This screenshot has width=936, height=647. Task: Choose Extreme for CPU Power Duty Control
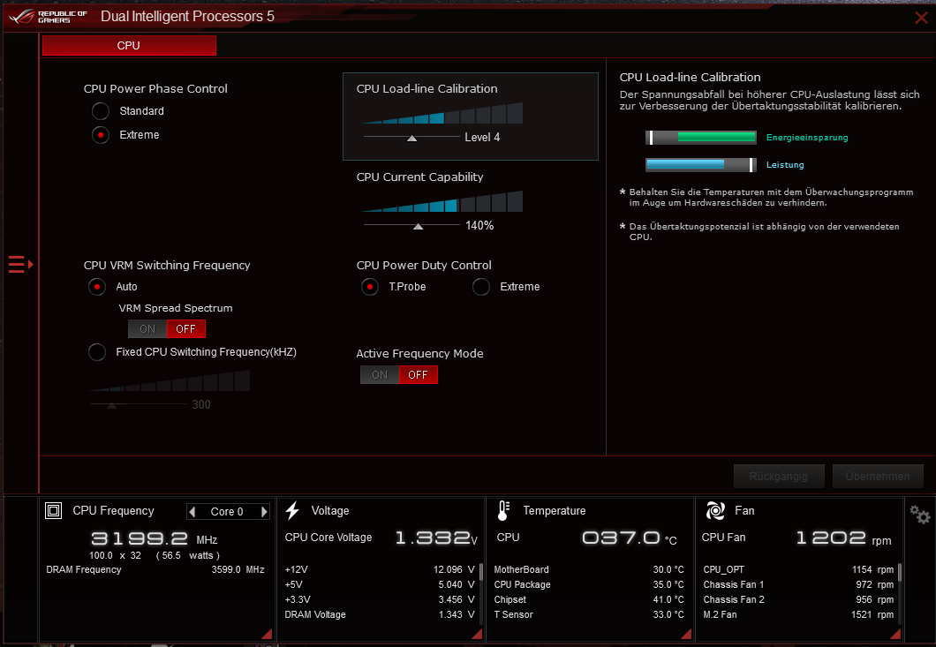pos(481,287)
